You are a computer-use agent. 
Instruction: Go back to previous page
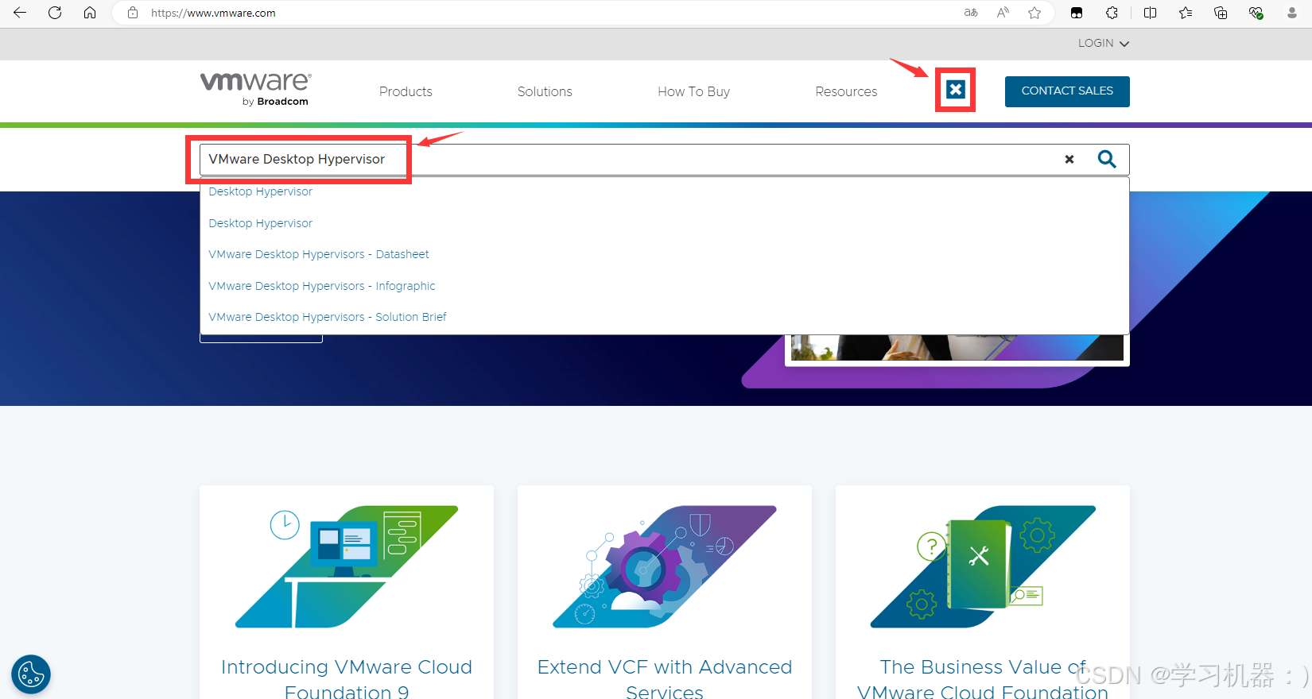click(20, 13)
